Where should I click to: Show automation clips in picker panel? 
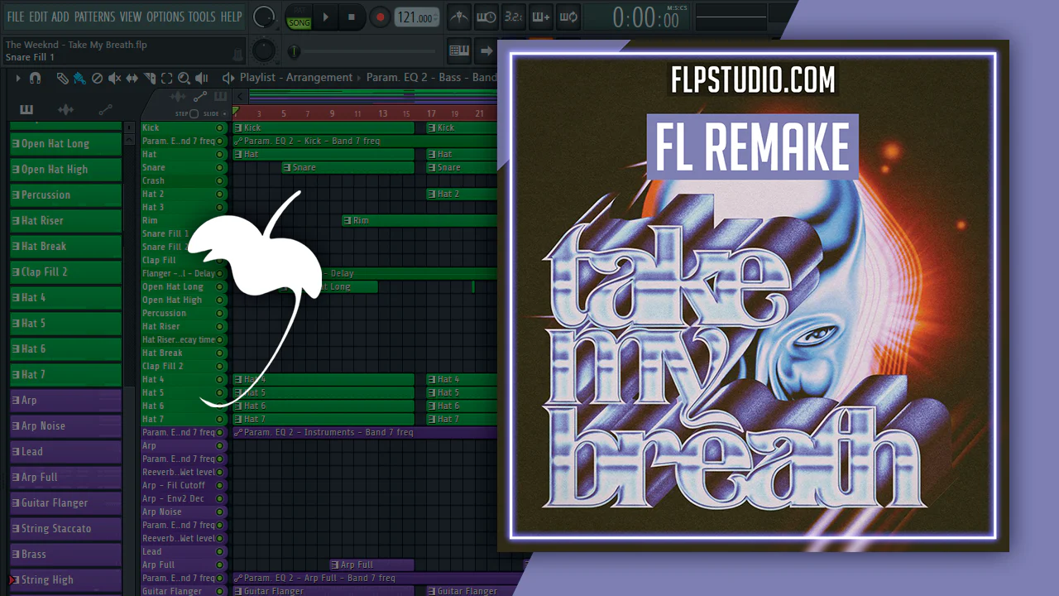pos(105,109)
